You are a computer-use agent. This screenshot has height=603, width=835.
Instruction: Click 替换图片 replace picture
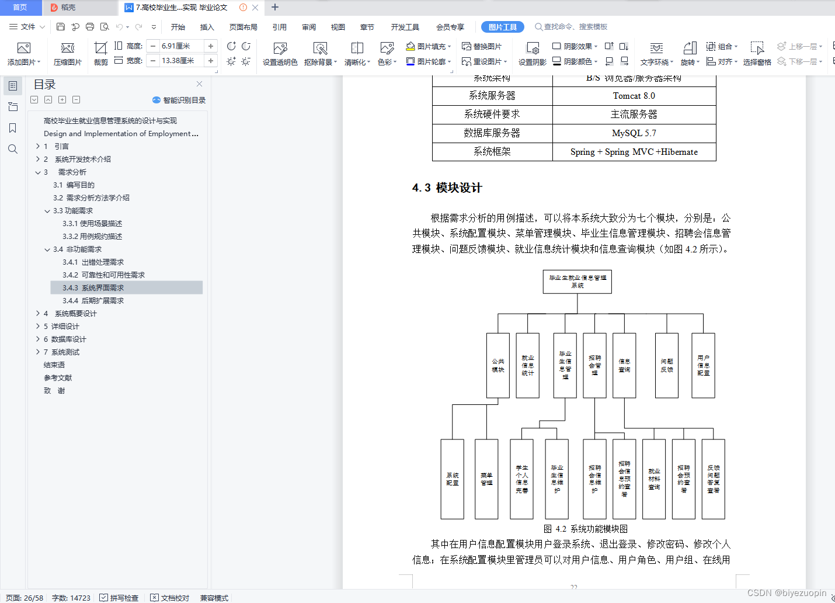pyautogui.click(x=482, y=46)
